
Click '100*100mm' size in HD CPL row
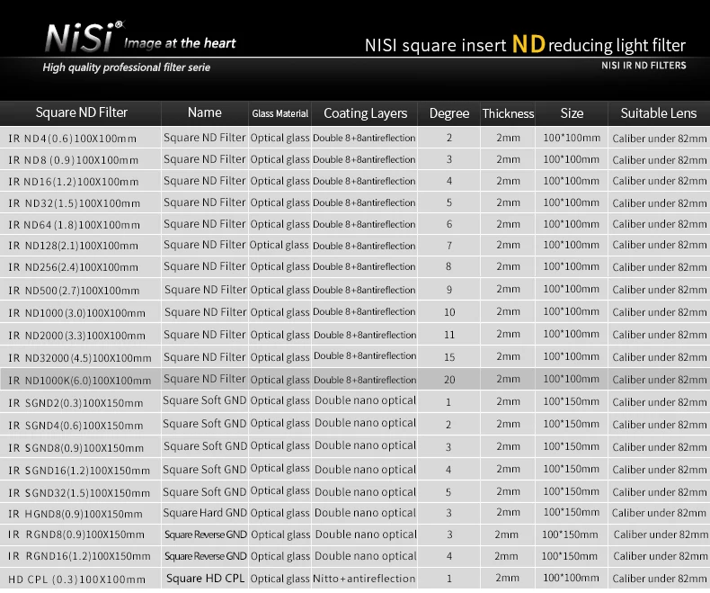click(x=571, y=578)
